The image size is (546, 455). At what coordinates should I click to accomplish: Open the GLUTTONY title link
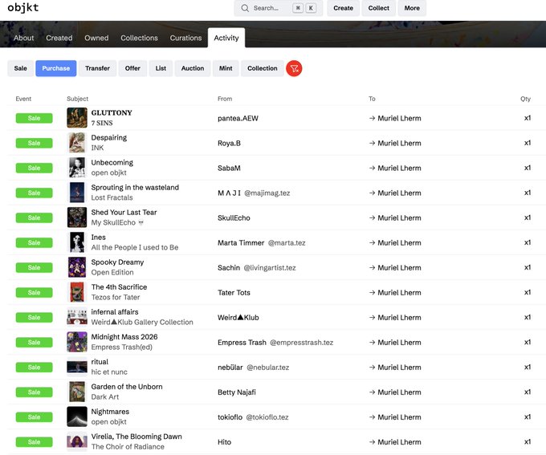(112, 113)
